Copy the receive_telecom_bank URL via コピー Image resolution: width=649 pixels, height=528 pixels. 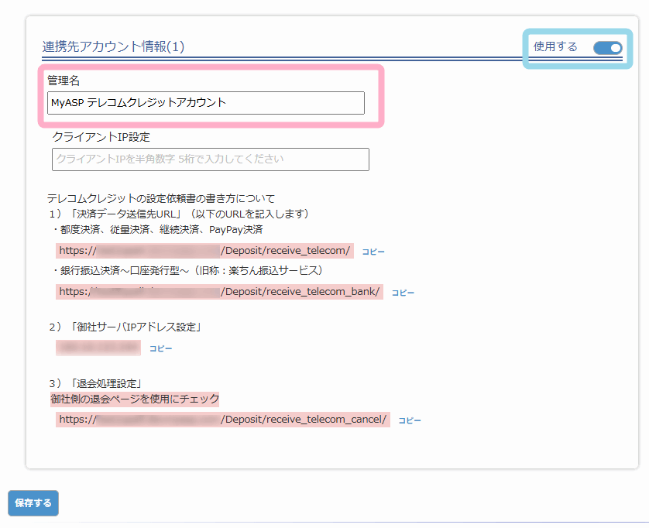[x=403, y=293]
